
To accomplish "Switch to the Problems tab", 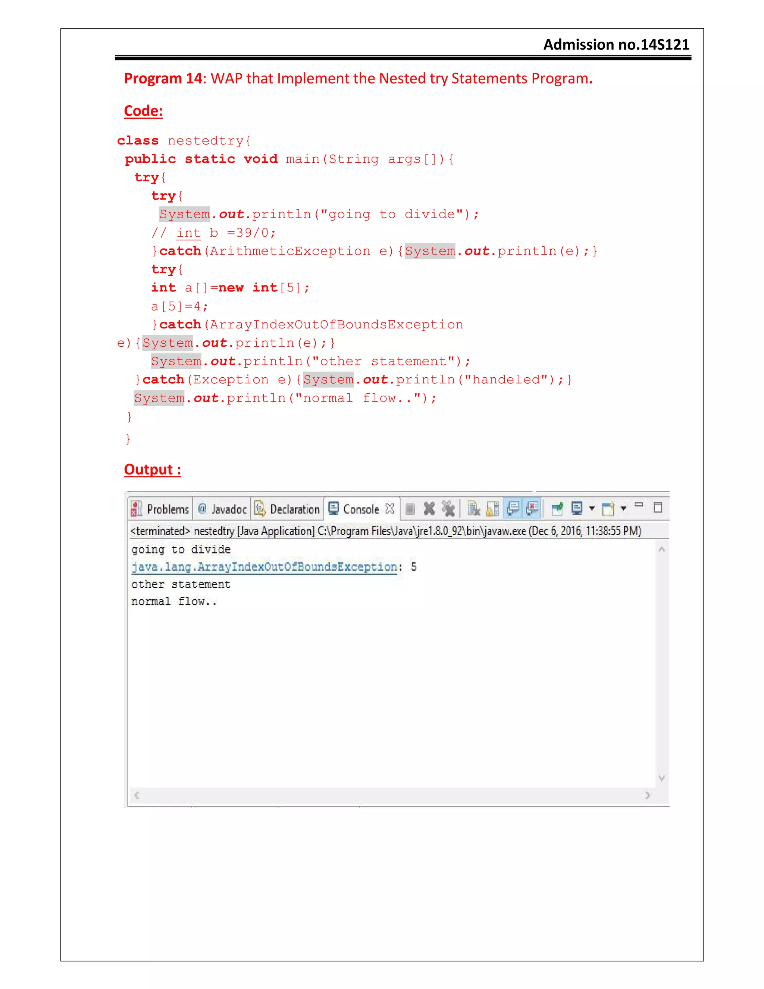I will click(x=160, y=509).
